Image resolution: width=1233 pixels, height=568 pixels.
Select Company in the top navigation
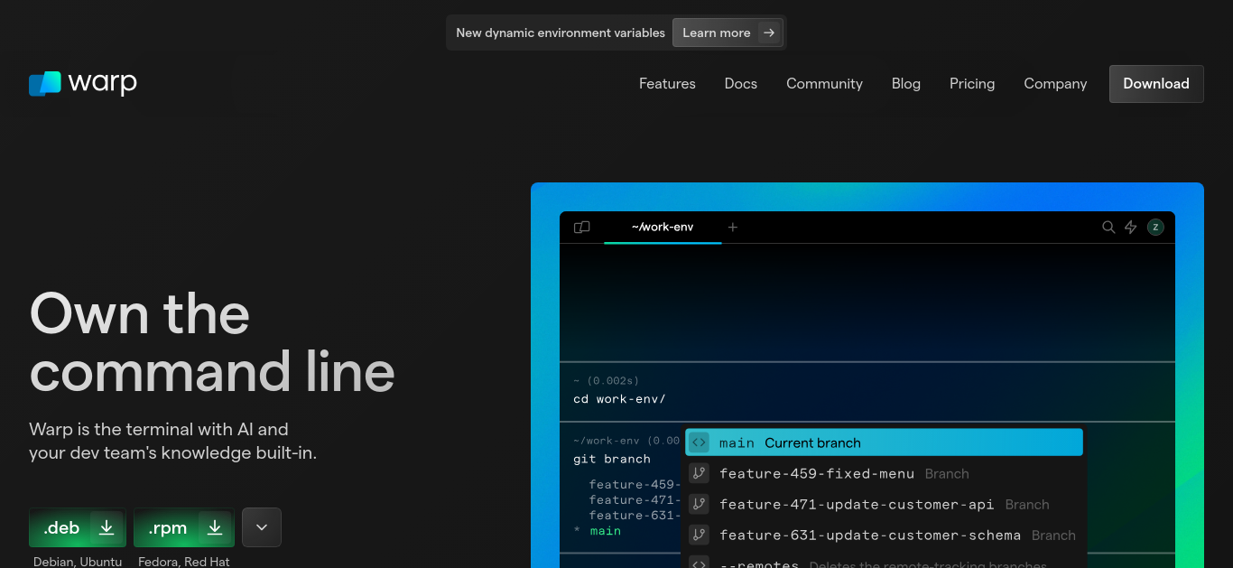[1055, 84]
